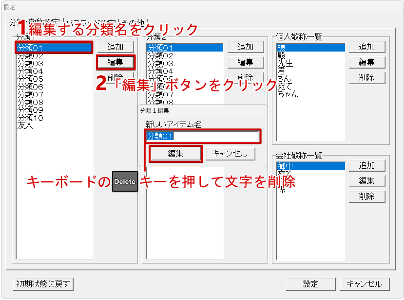404x300 pixels.
Task: Select 分類05 in the 分類1 list
Action: (x=30, y=79)
